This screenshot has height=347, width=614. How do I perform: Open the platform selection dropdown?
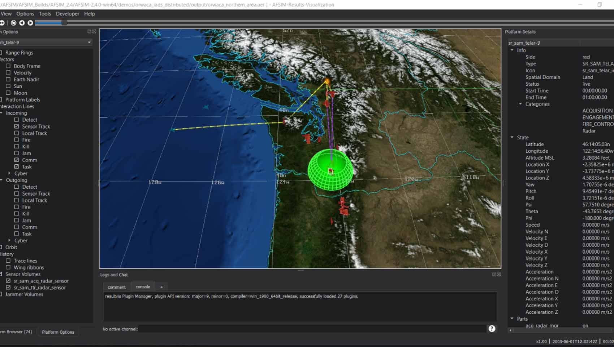[x=89, y=43]
